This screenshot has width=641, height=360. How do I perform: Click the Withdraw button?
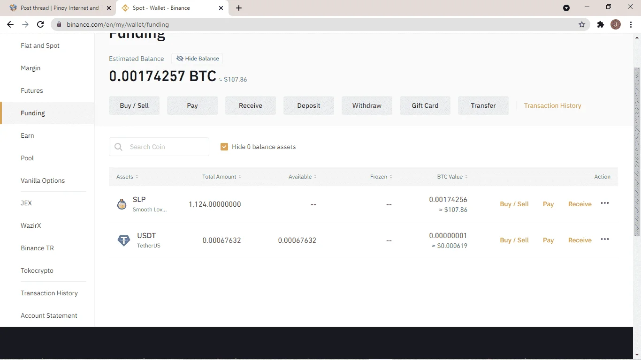(367, 105)
